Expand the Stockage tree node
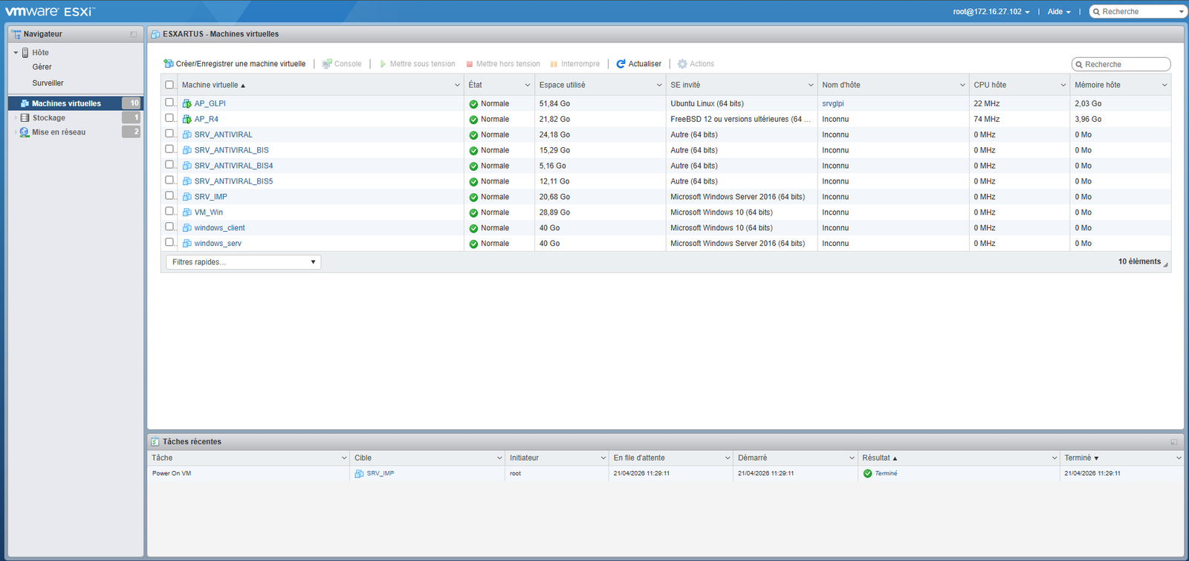The image size is (1189, 561). click(x=16, y=118)
